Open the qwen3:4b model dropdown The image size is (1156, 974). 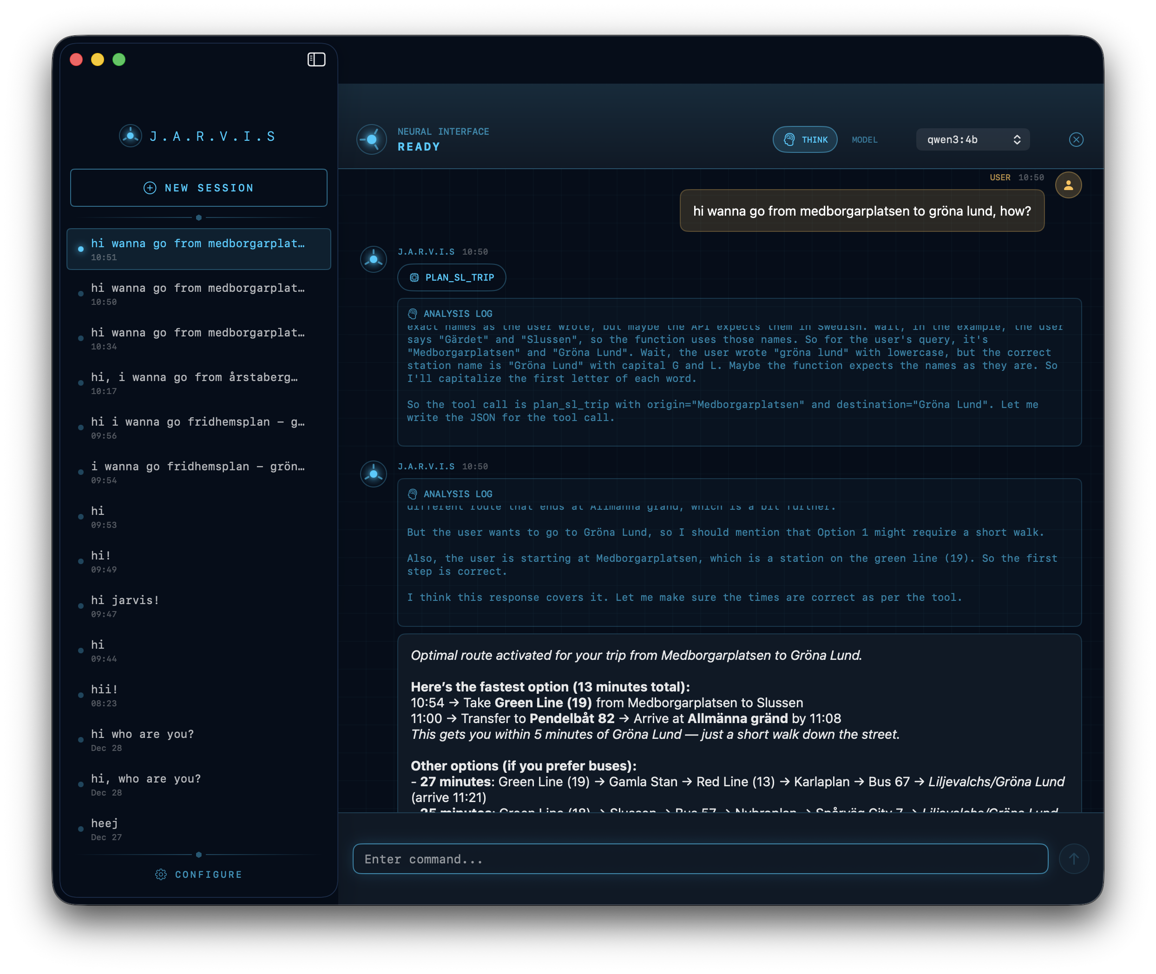[x=973, y=140]
